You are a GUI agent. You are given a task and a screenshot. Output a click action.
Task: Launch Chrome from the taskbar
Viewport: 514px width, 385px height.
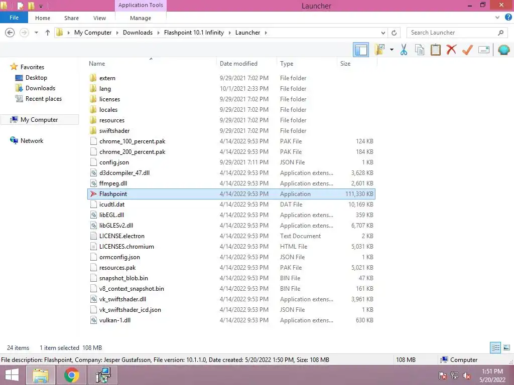[71, 375]
